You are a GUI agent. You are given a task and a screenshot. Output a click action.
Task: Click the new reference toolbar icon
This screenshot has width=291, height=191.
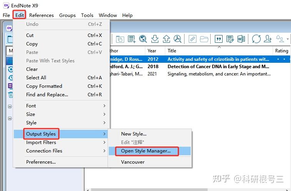(x=131, y=39)
